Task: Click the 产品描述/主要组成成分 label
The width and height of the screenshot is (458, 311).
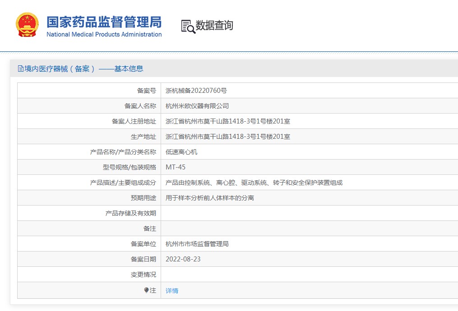Action: click(x=123, y=183)
